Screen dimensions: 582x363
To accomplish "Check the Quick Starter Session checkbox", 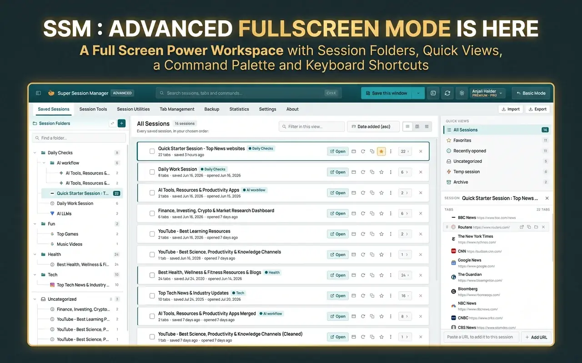I will coord(152,151).
